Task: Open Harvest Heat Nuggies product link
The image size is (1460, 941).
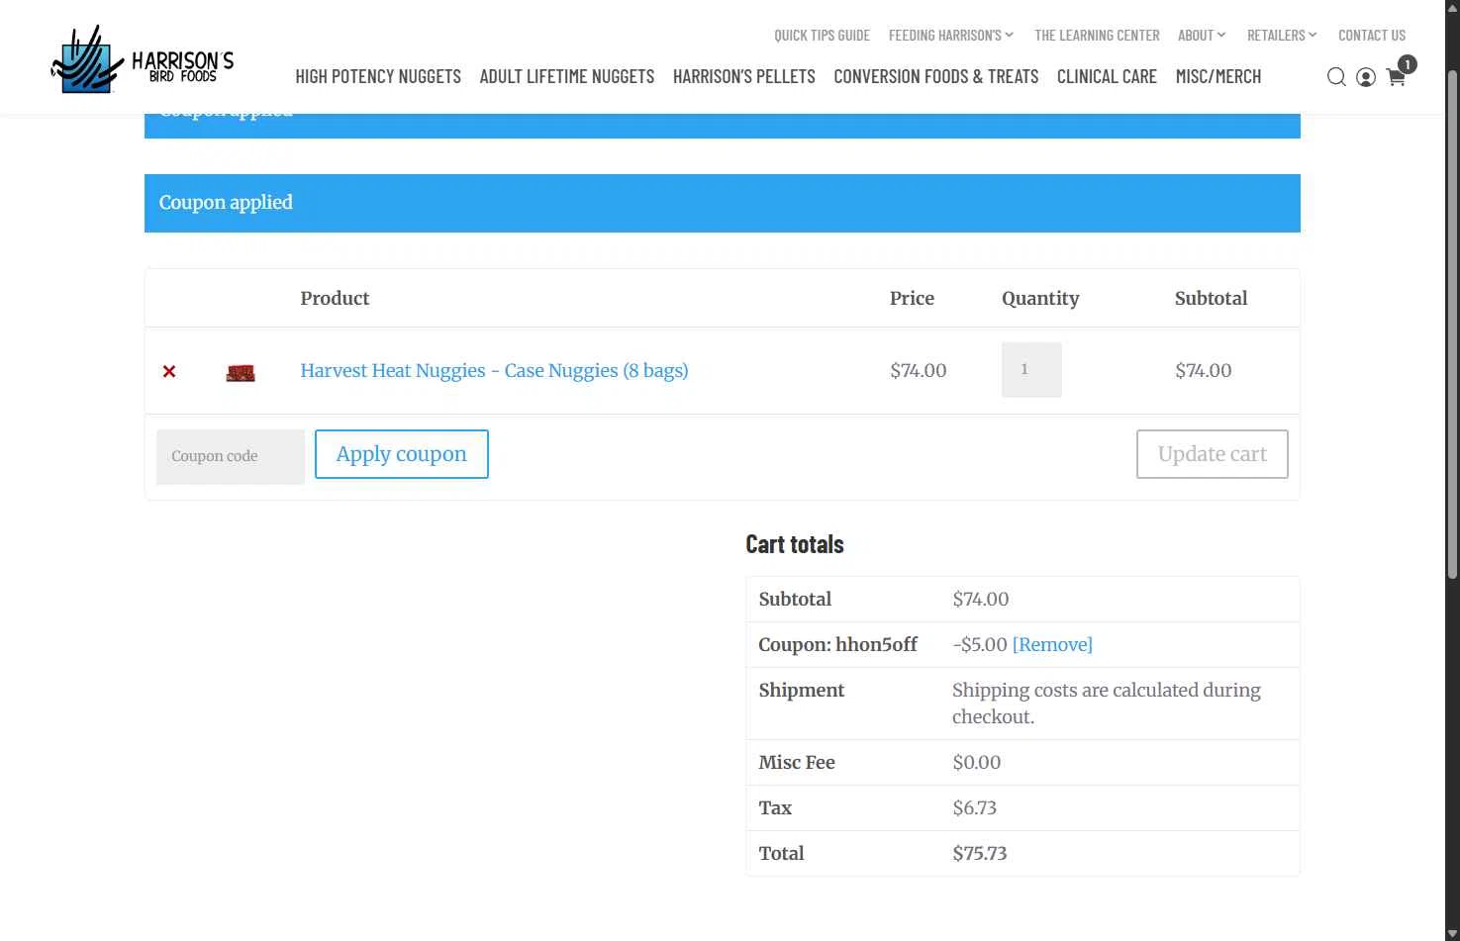Action: (x=494, y=371)
